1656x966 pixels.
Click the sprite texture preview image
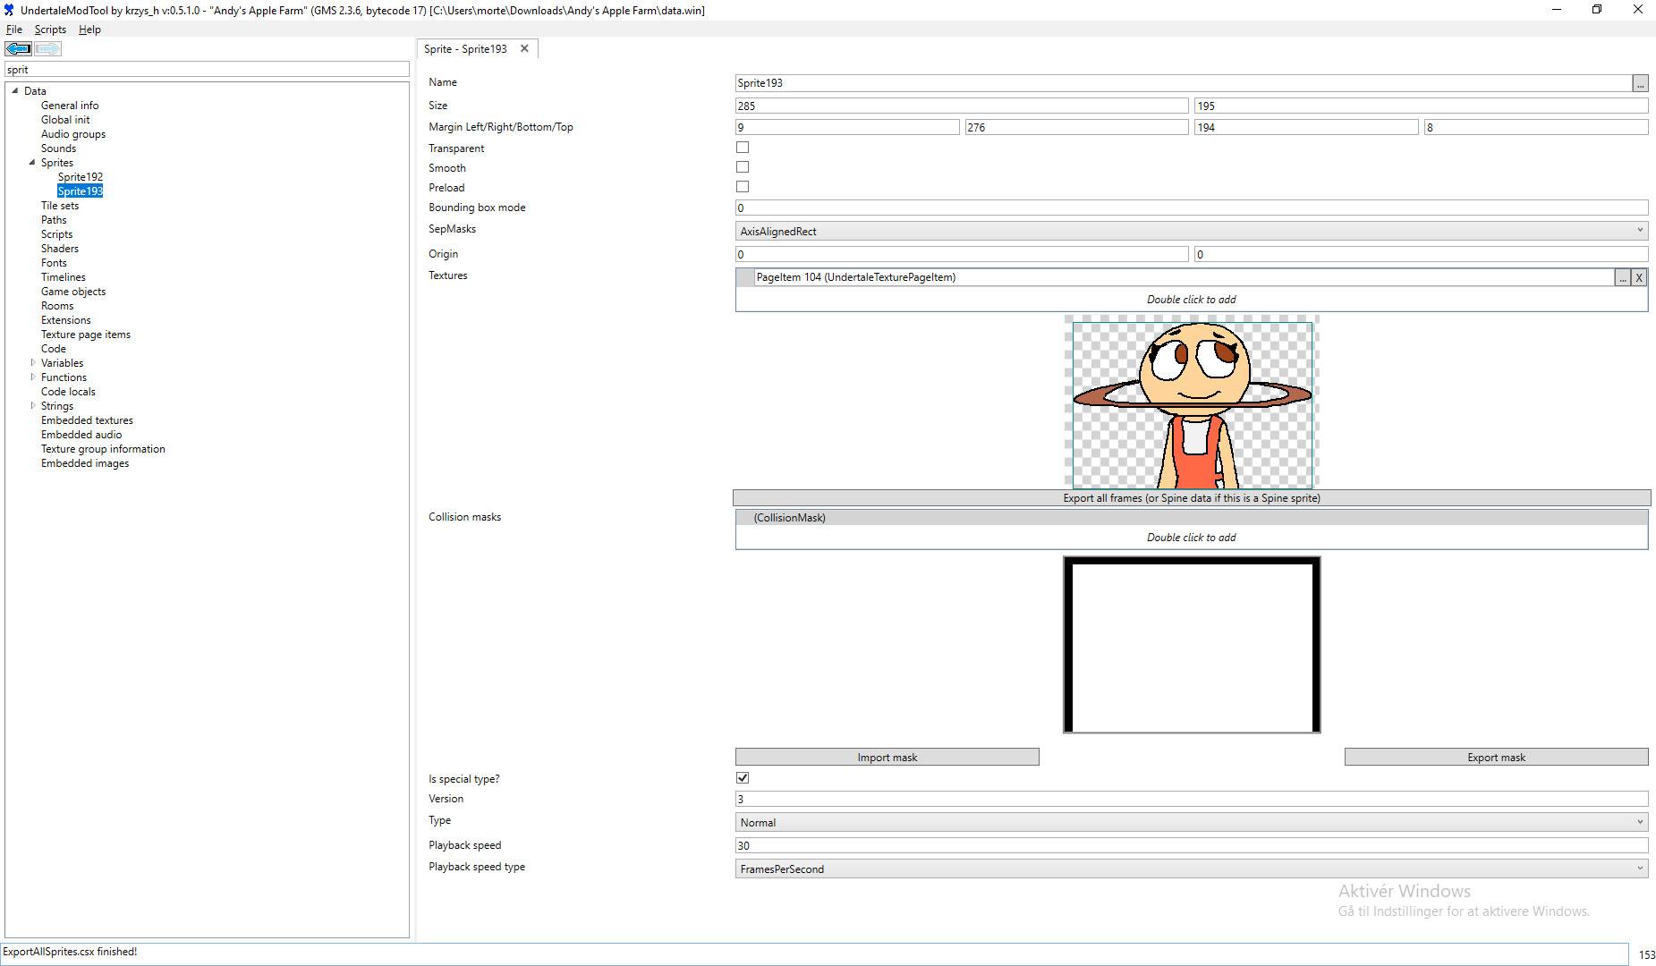pyautogui.click(x=1192, y=402)
